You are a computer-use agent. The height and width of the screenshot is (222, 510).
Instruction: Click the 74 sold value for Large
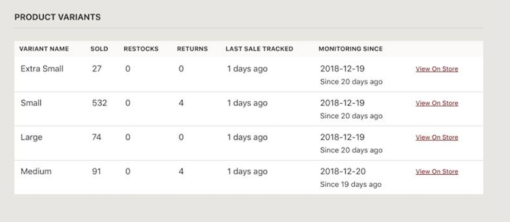click(x=97, y=138)
